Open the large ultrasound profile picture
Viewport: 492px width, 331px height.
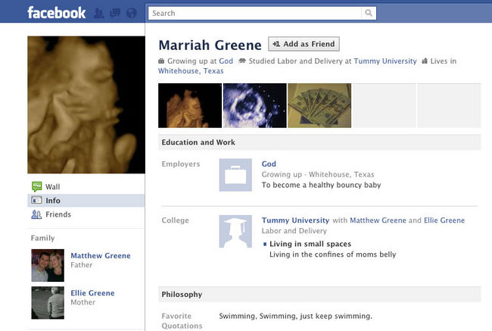[x=86, y=105]
